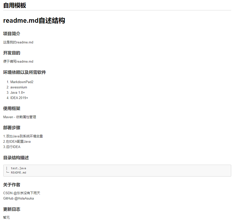Click the Maven - 依赖属性管理 text
Image resolution: width=235 pixels, height=221 pixels.
coord(19,117)
